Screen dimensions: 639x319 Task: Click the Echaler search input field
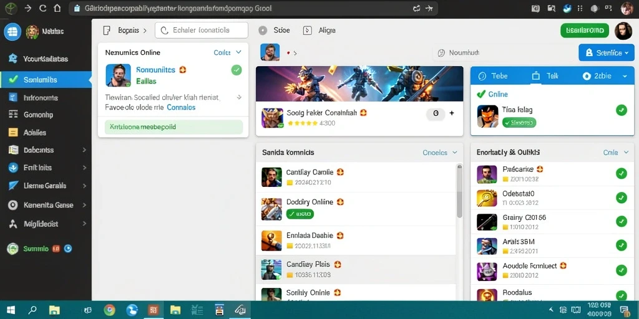click(x=202, y=30)
